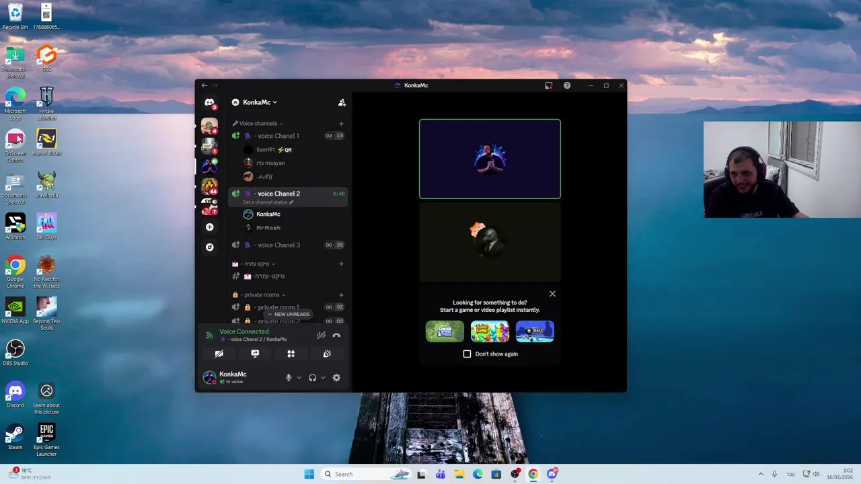Launch the 8 Ball pool activity

pos(535,331)
